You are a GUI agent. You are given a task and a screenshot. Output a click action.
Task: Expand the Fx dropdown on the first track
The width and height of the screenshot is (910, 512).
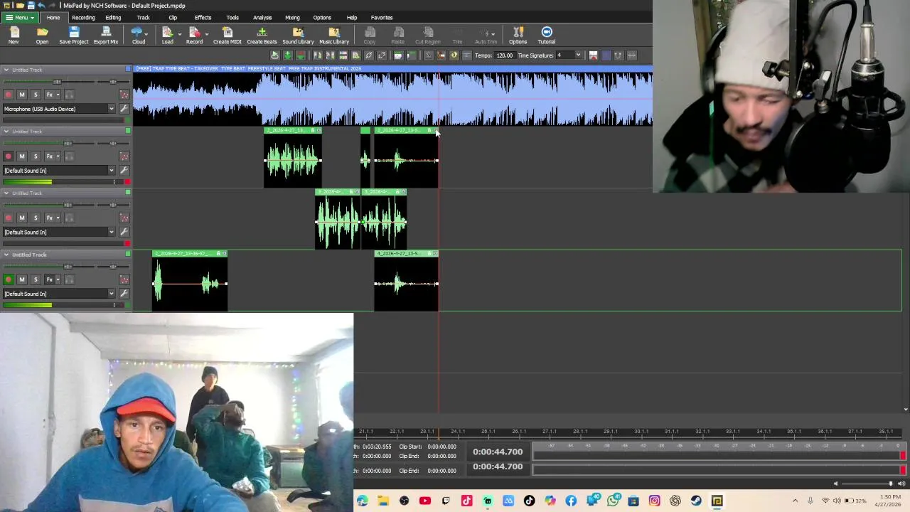click(58, 95)
